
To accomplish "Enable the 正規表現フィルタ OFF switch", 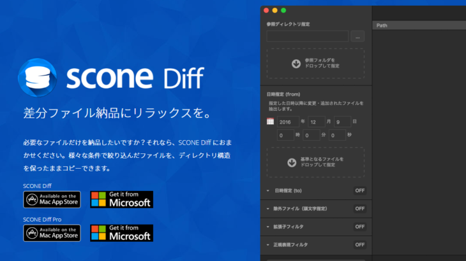I will click(x=359, y=244).
